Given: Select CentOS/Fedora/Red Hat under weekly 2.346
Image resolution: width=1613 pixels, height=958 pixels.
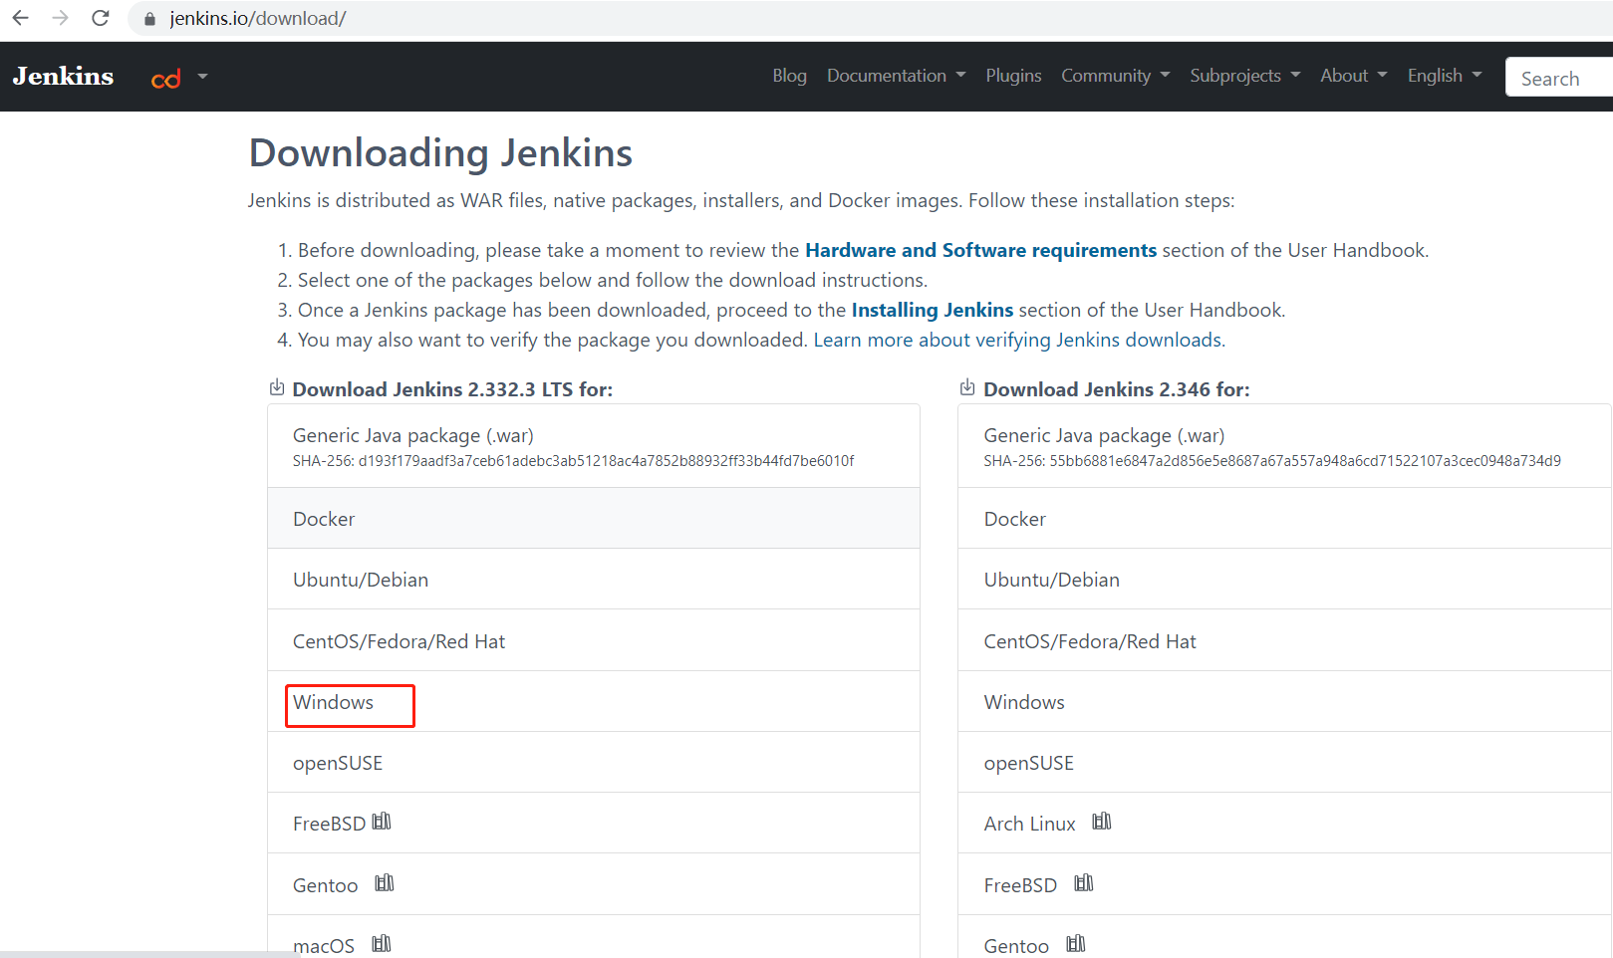Looking at the screenshot, I should tap(1285, 641).
